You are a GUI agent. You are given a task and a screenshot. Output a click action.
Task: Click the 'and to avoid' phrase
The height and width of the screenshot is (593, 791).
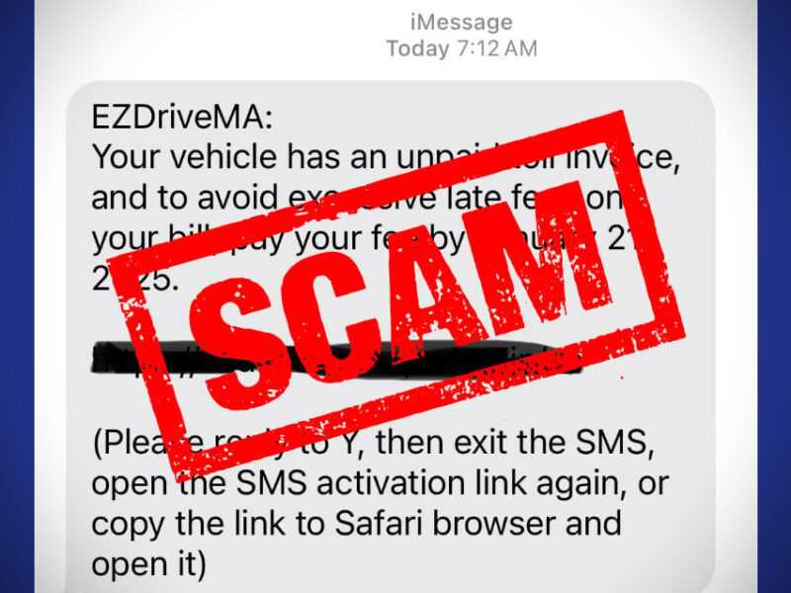point(185,198)
